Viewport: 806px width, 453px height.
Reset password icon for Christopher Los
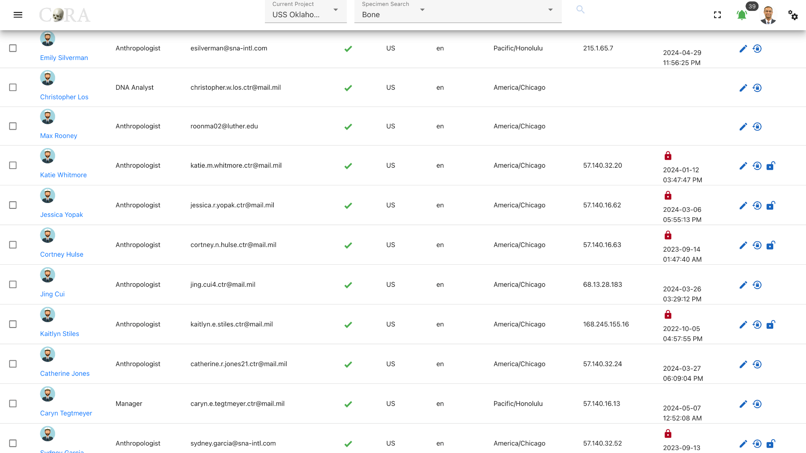coord(757,88)
